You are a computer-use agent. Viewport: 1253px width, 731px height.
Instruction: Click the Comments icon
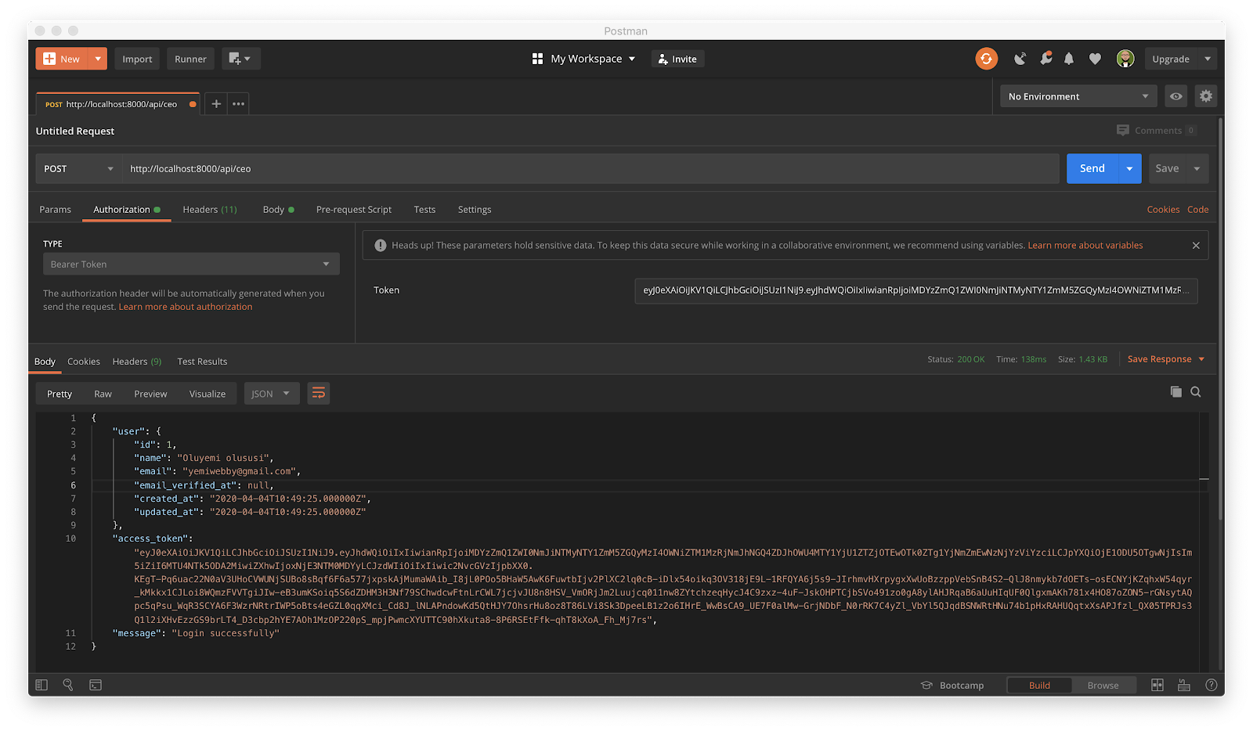click(1123, 131)
